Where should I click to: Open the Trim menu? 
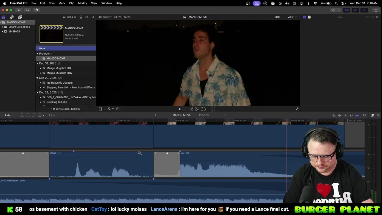(x=52, y=3)
